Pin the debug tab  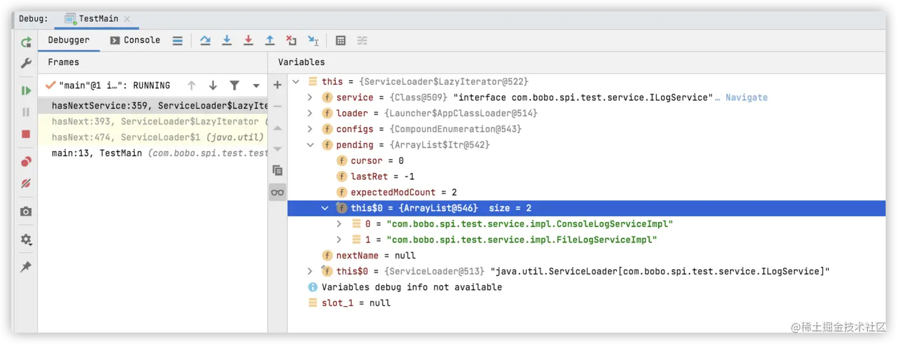coord(26,267)
